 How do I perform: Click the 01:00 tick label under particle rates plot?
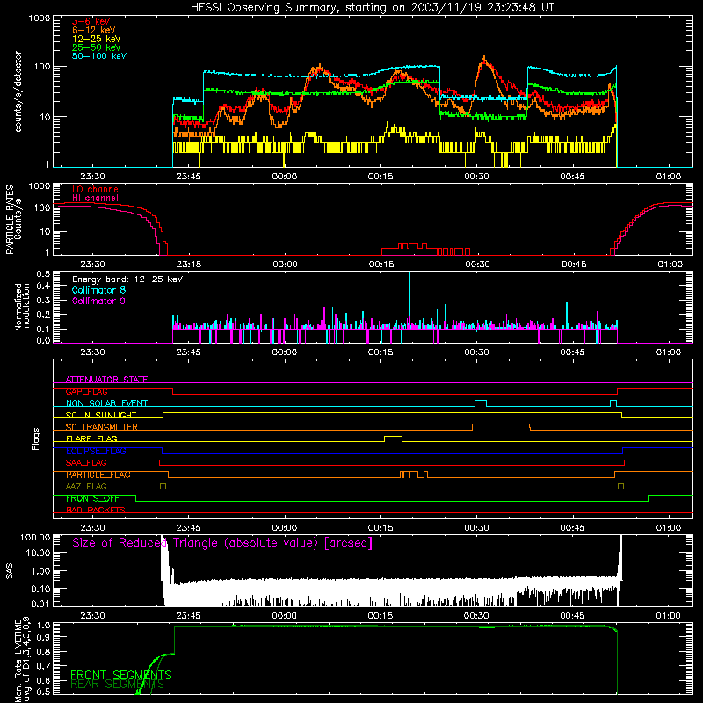pos(670,265)
